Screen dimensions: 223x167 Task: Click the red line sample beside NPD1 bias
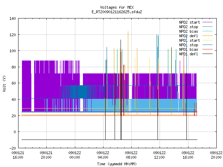208,49
